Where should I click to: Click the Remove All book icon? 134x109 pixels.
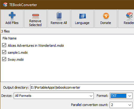(59, 15)
